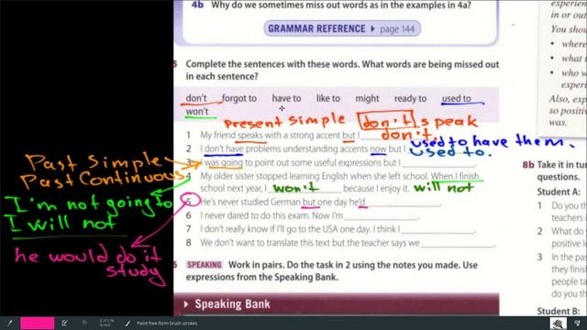
Task: Open the white animal logo icon at bottom right
Action: [x=558, y=323]
